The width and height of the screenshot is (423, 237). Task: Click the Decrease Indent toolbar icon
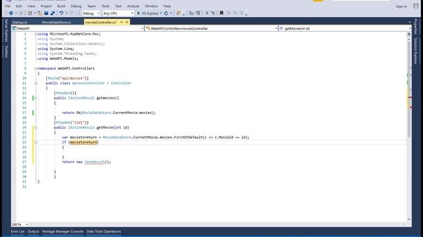click(207, 13)
